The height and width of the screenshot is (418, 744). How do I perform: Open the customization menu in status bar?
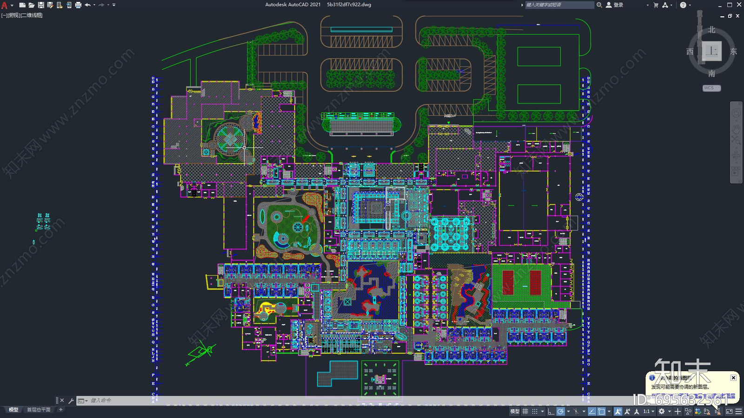coord(738,411)
